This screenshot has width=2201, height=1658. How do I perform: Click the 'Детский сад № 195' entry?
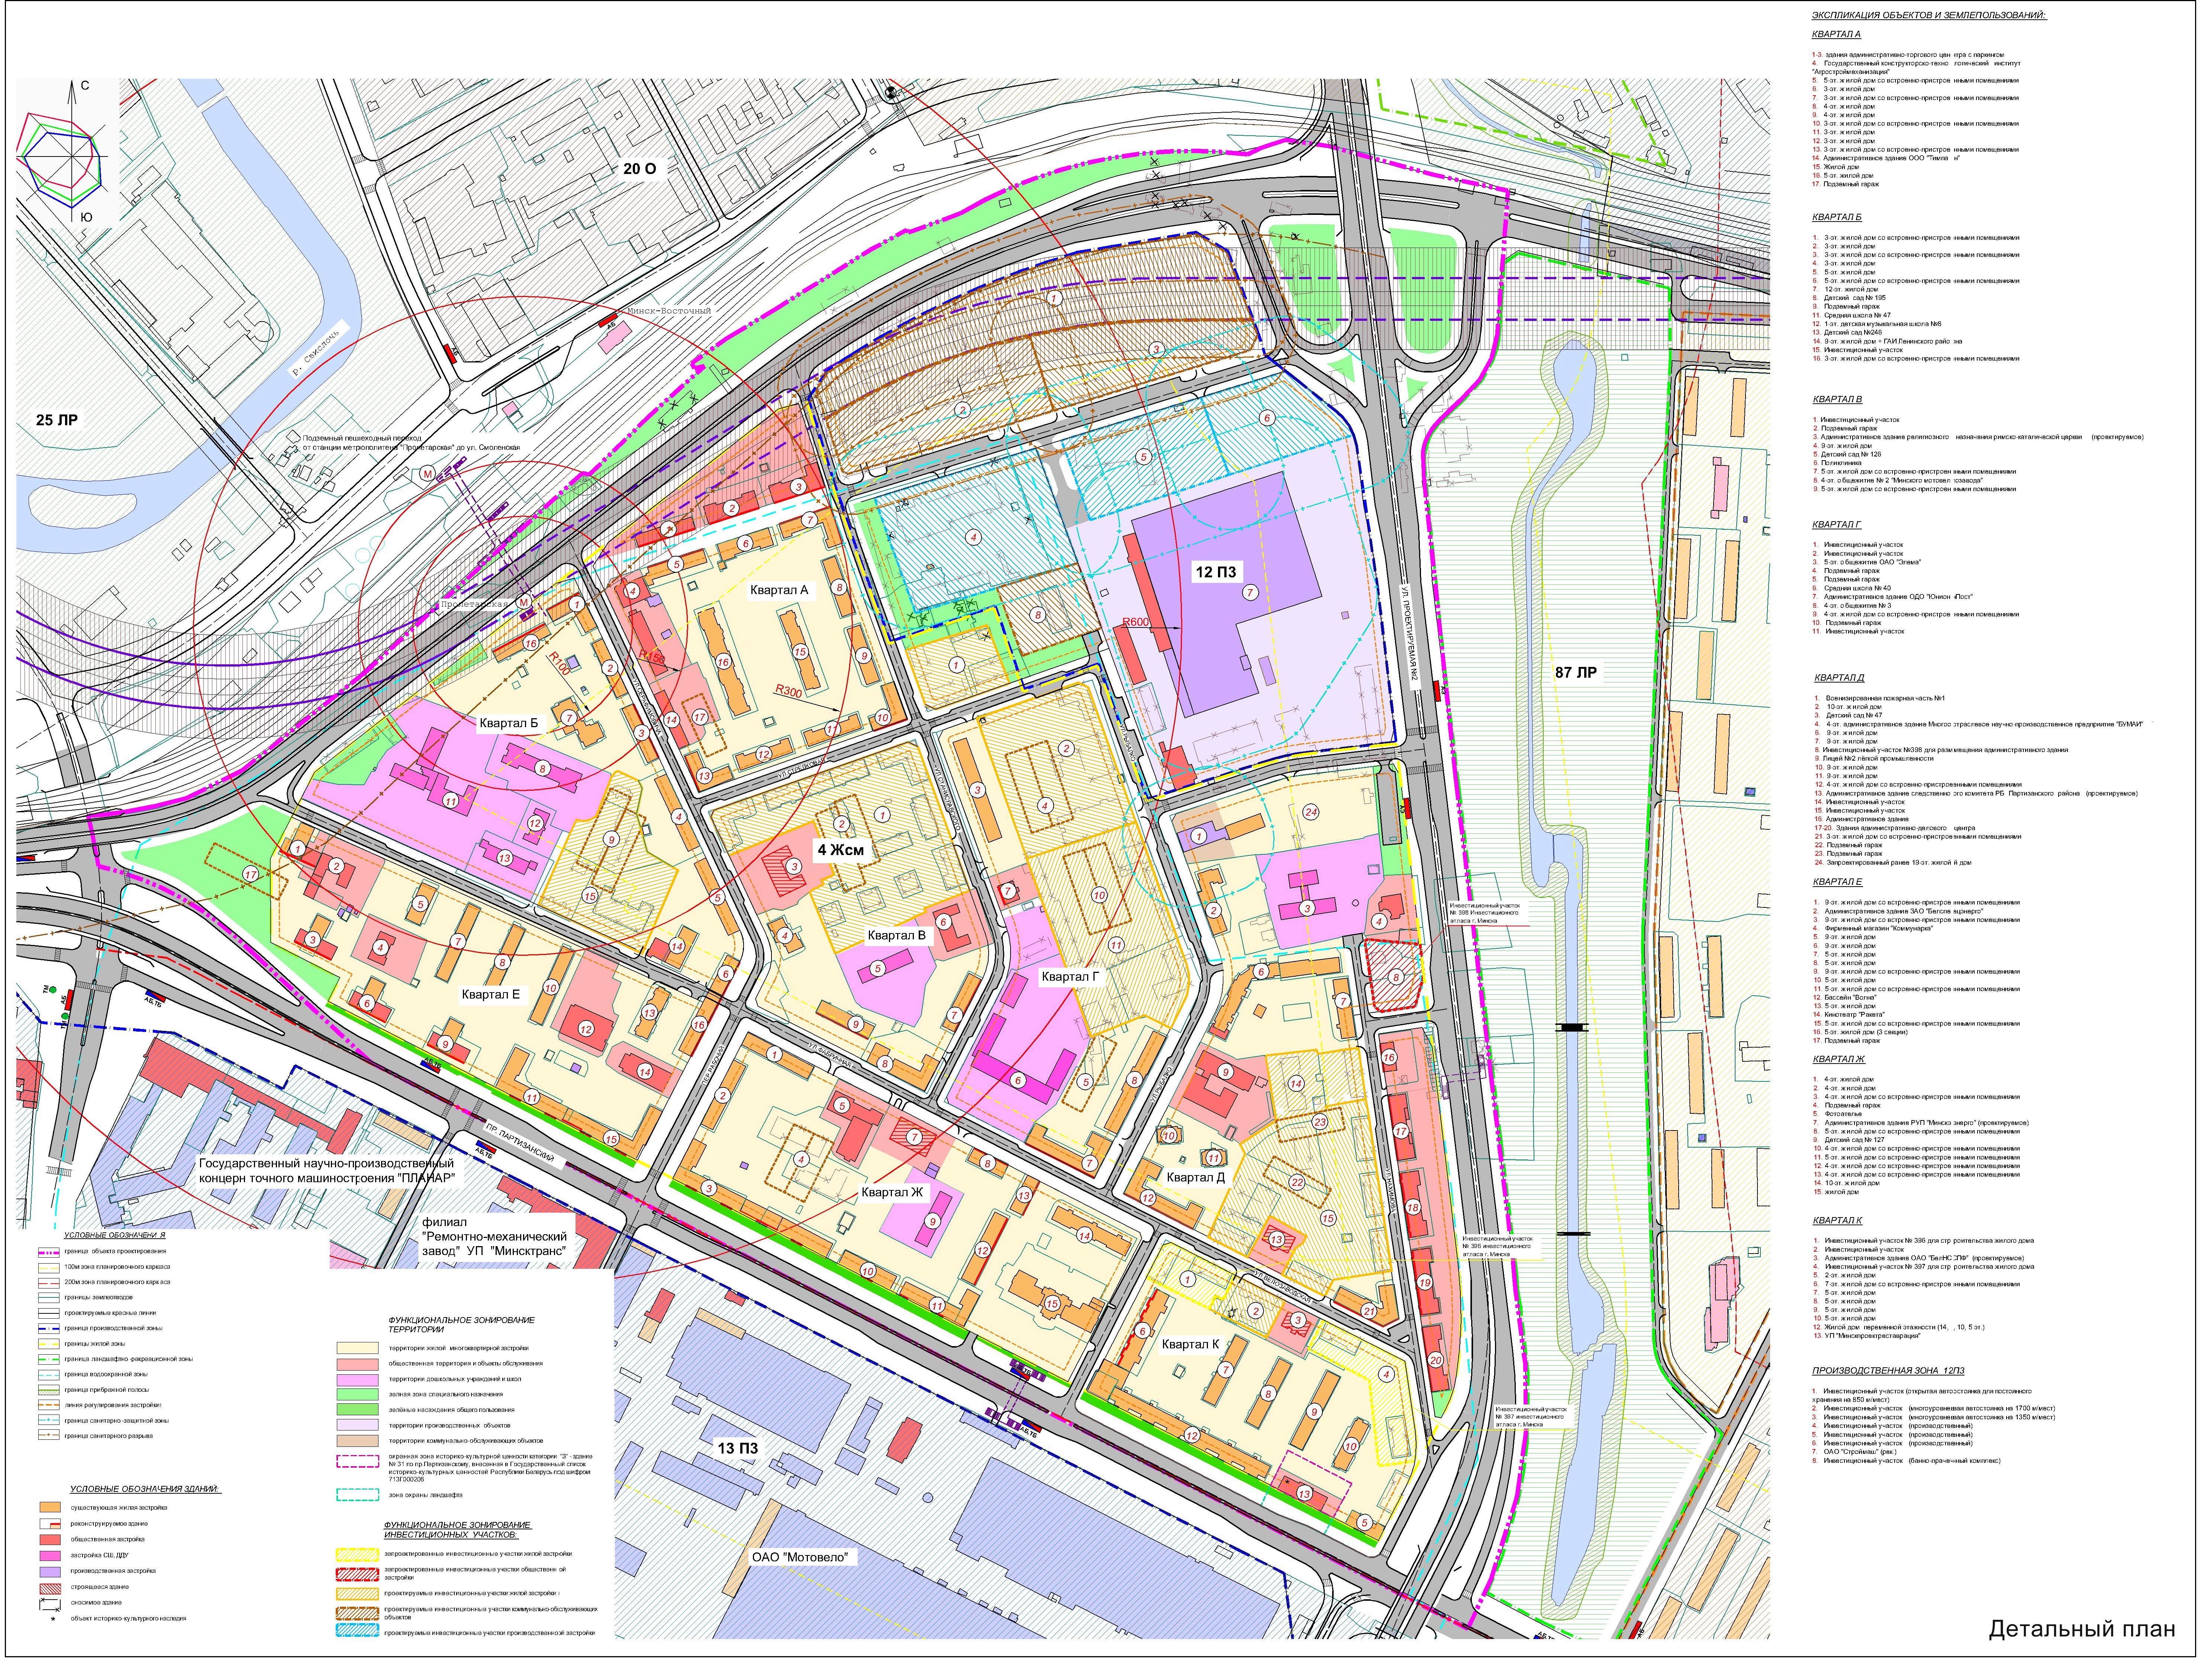coord(1849,297)
